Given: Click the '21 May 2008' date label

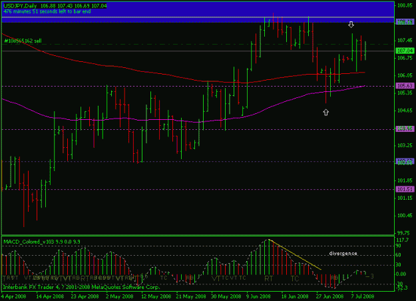Looking at the screenshot, I should point(191,296).
